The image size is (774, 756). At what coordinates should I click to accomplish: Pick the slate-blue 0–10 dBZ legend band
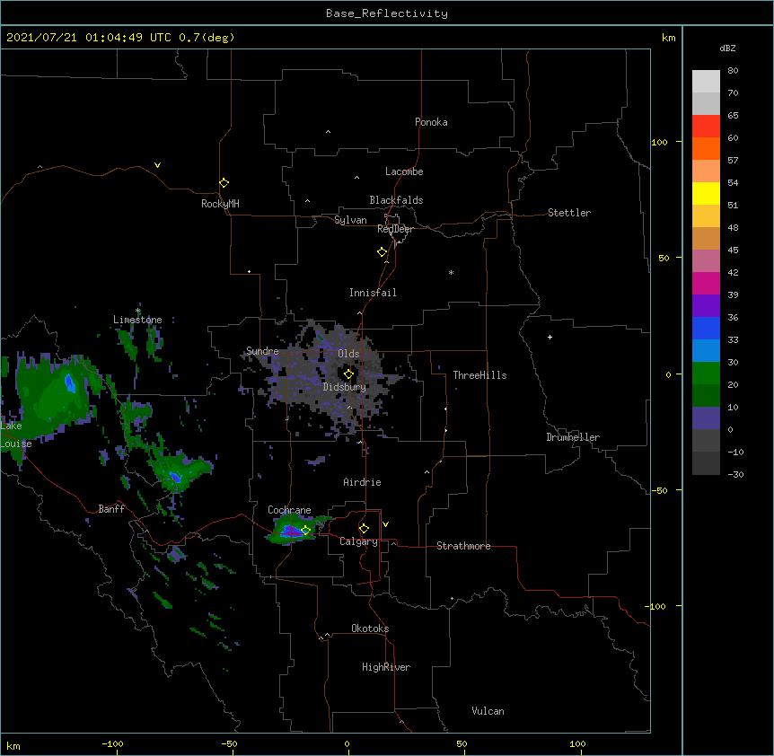pos(706,418)
